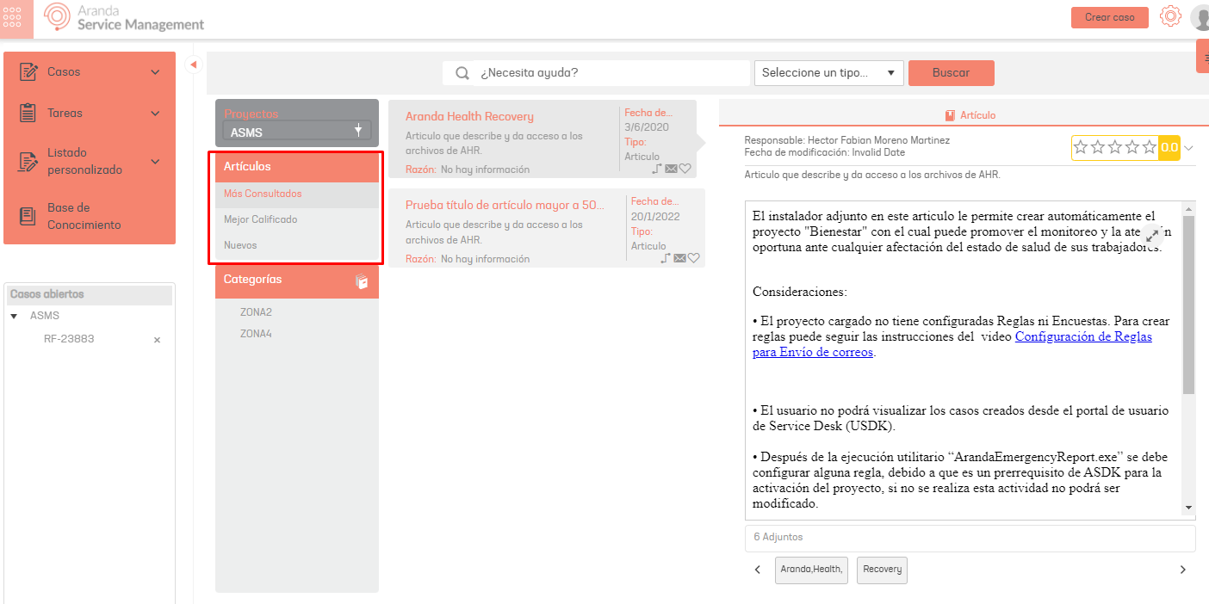
Task: Click the Aranda Service Management logo
Action: tap(125, 16)
